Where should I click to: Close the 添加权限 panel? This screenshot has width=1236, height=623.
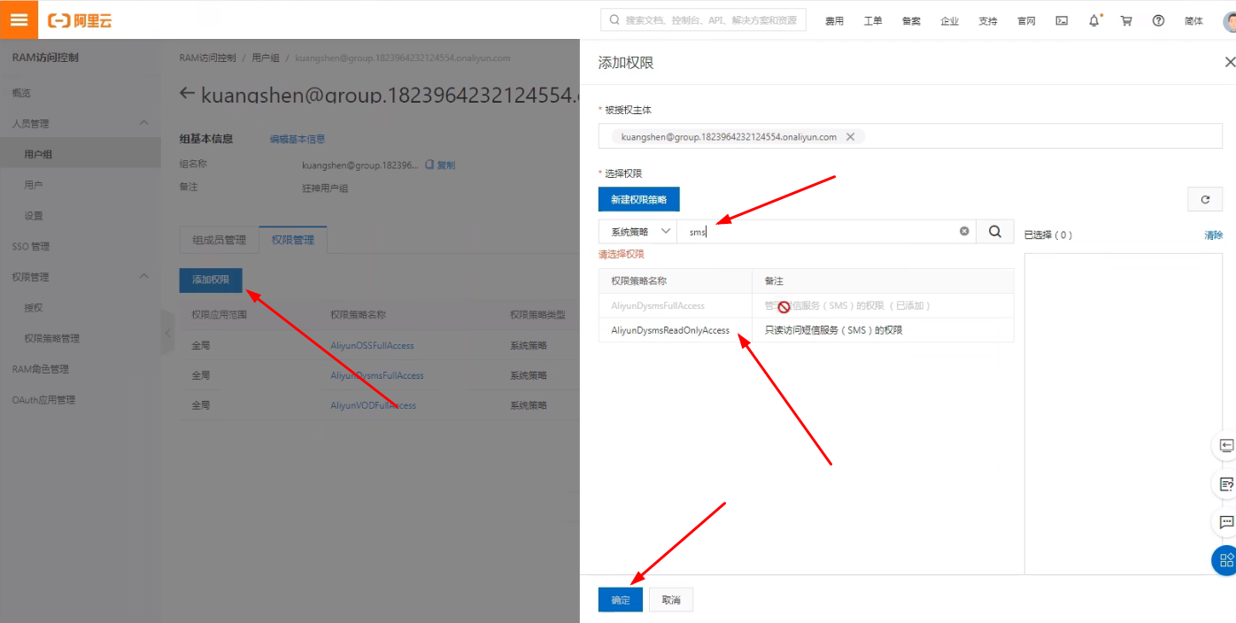1229,62
